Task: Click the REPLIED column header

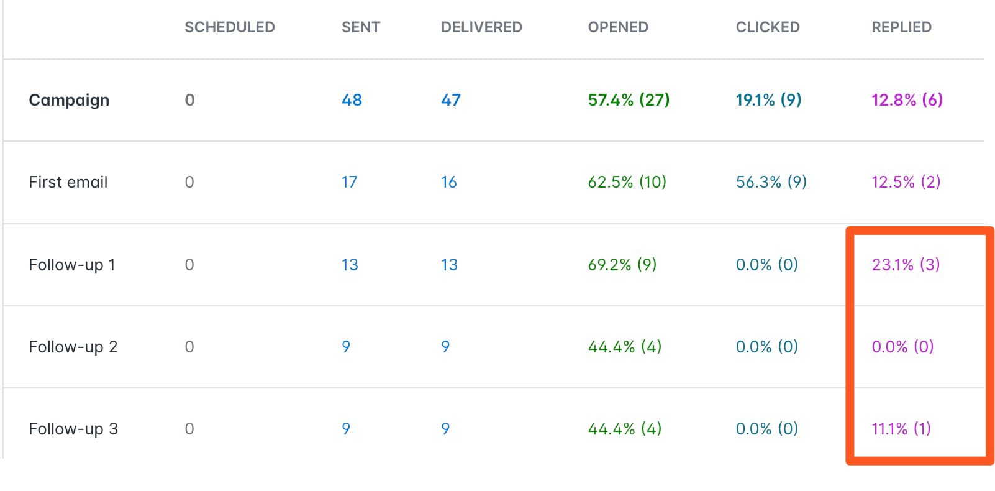Action: point(901,27)
